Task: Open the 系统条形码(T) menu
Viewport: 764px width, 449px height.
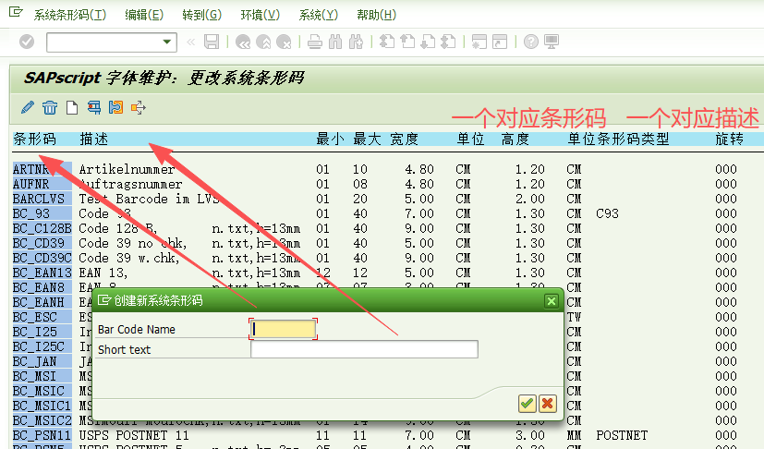Action: pyautogui.click(x=69, y=15)
